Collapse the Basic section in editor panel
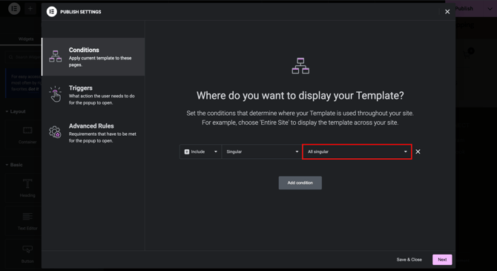 point(14,165)
